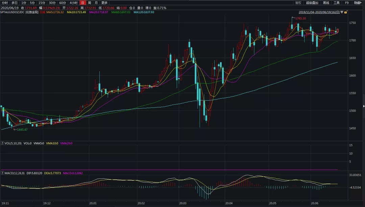Click the 20.01 date label on time axis

point(93,203)
